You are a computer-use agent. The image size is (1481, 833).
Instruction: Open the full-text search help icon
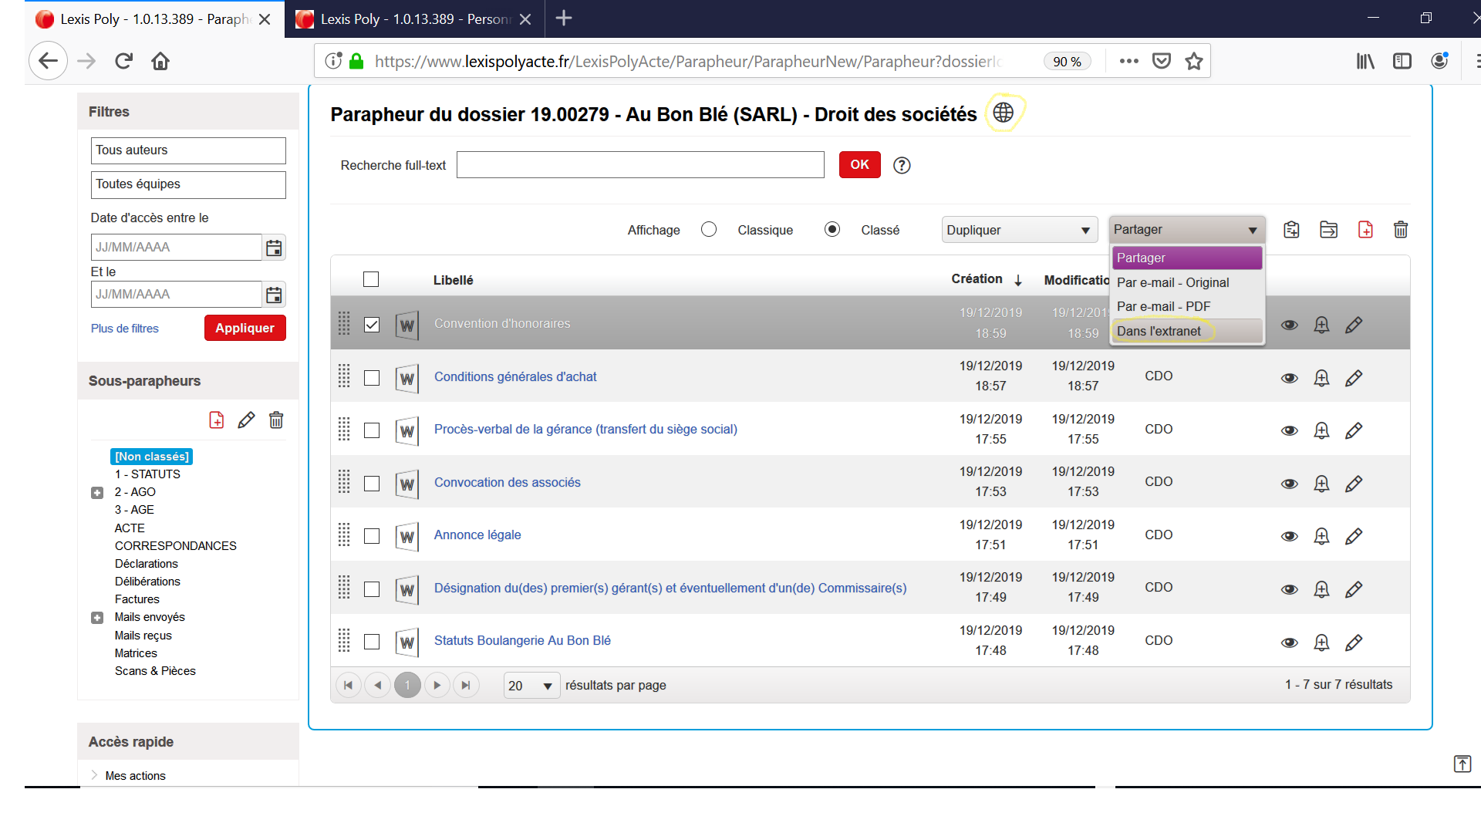click(902, 165)
